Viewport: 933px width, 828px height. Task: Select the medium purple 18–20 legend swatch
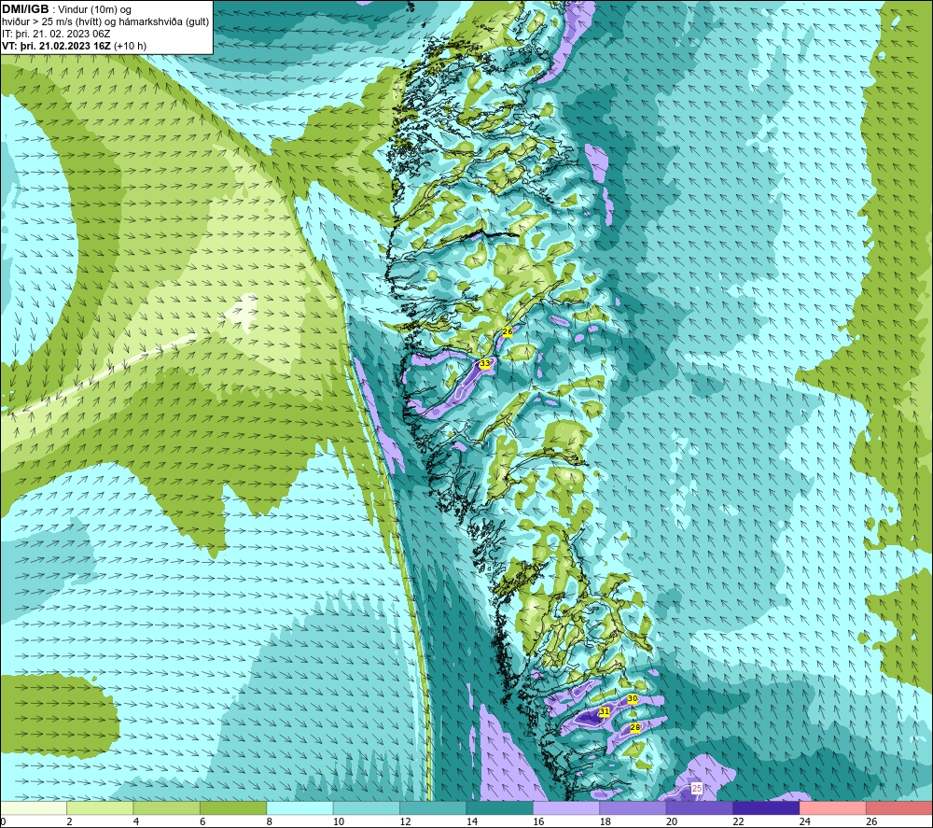click(634, 807)
